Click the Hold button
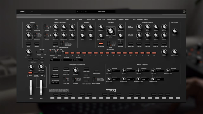Viewport: 203px width, 114px height. [42, 59]
